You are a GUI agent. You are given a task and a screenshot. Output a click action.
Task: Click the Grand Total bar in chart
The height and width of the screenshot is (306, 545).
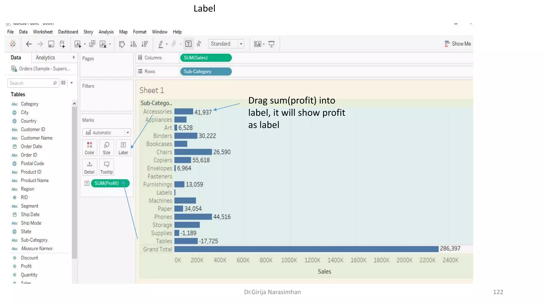(306, 249)
